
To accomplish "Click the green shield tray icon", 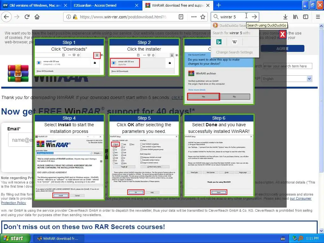I will pyautogui.click(x=295, y=239).
